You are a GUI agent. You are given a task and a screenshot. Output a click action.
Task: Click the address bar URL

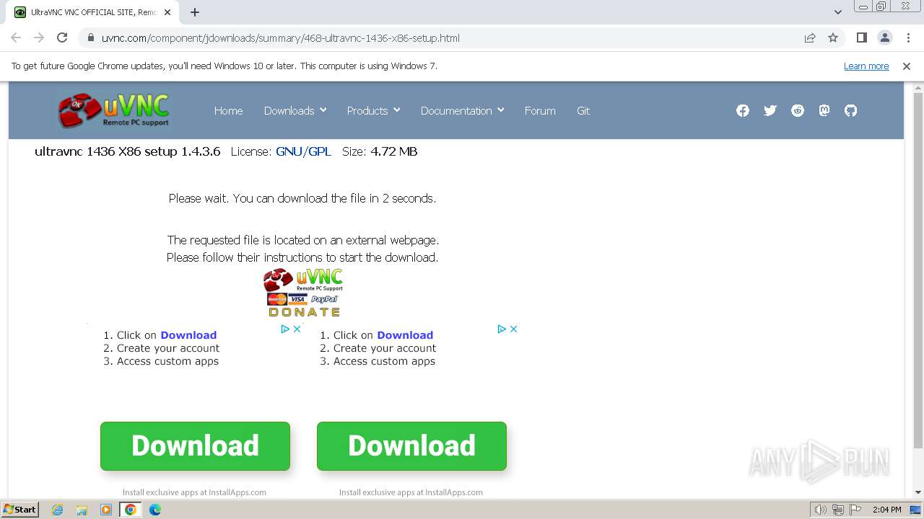point(280,37)
